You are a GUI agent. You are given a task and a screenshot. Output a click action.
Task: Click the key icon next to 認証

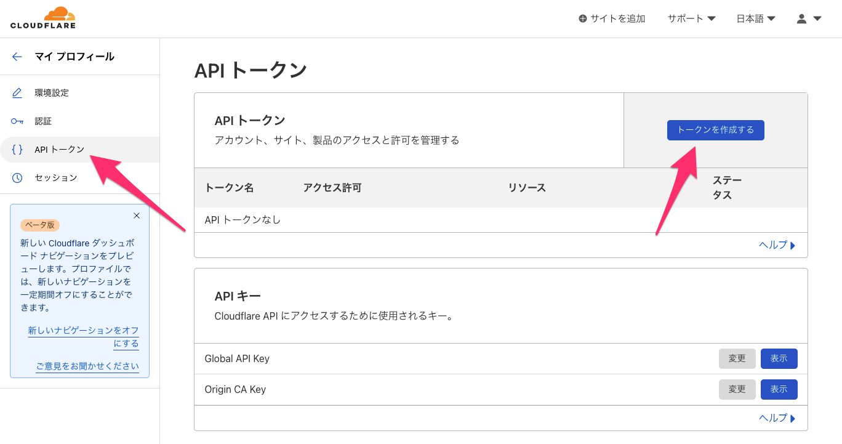pos(17,121)
